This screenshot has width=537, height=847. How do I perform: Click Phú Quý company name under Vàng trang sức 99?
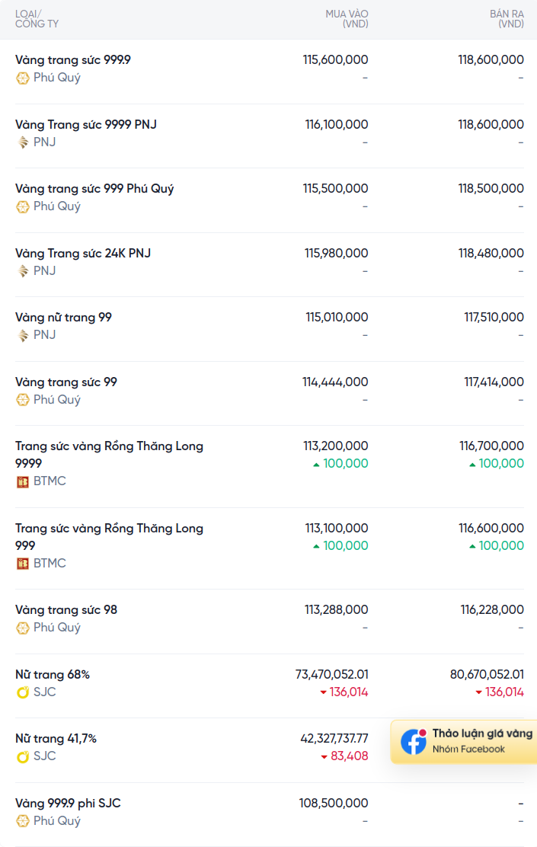click(x=56, y=400)
